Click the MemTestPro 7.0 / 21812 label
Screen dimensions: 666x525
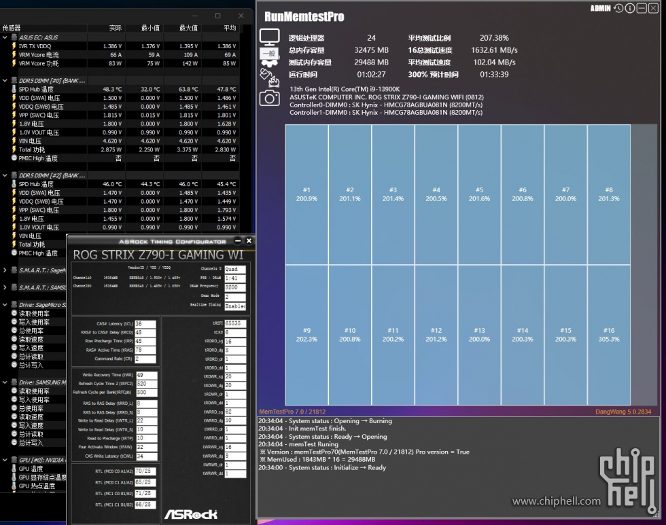(x=292, y=412)
